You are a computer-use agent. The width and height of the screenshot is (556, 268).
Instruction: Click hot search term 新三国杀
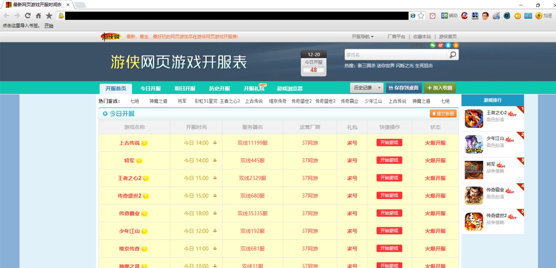click(x=366, y=66)
